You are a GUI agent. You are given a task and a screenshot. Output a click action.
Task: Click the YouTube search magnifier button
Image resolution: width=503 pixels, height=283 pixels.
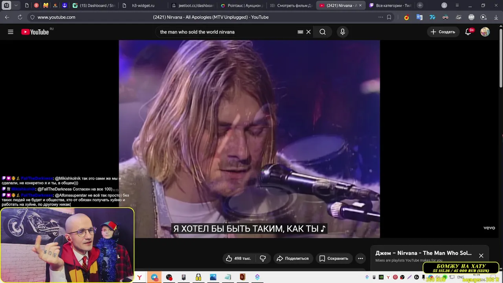(x=323, y=32)
